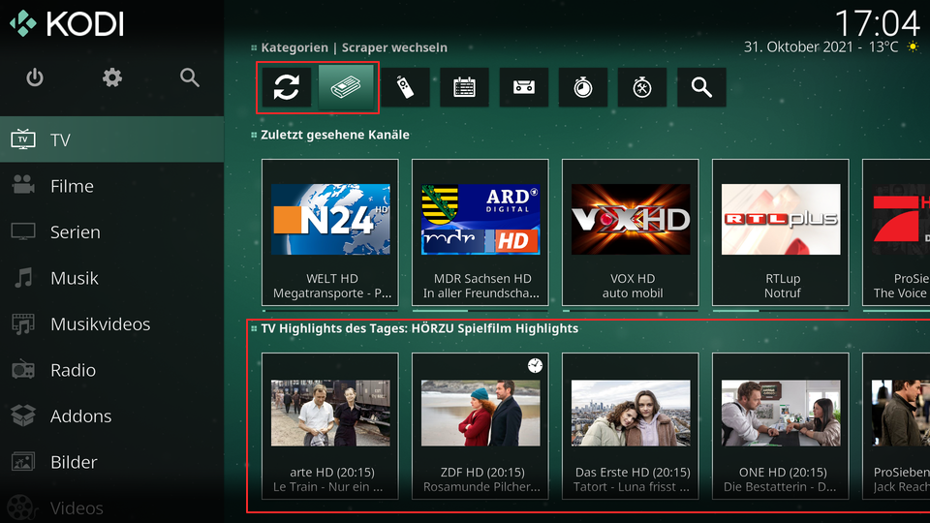Click the TV icon in sidebar
The width and height of the screenshot is (930, 523).
(x=23, y=139)
